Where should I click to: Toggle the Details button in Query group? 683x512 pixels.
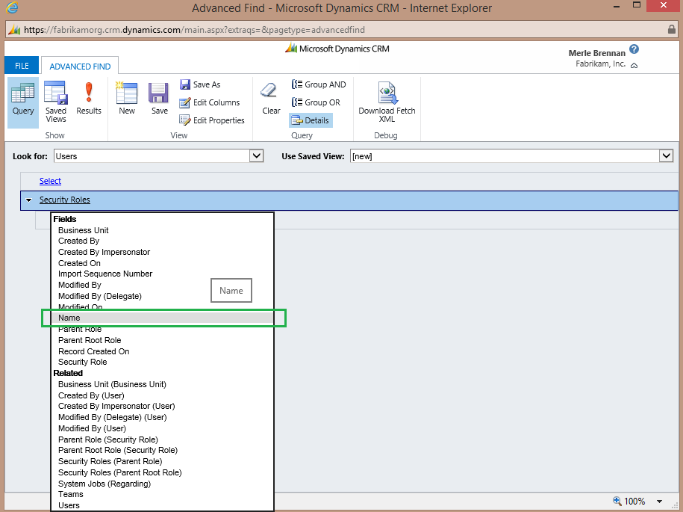coord(311,120)
